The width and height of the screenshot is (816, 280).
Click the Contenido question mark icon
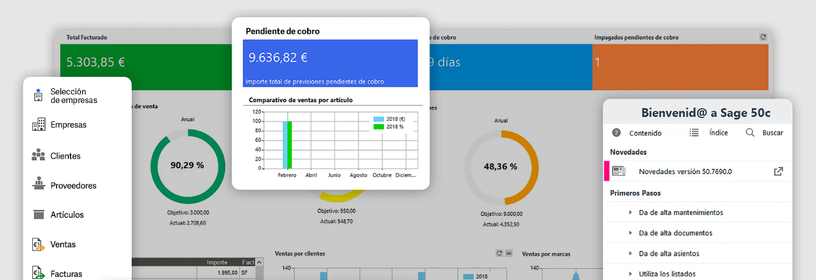(617, 133)
